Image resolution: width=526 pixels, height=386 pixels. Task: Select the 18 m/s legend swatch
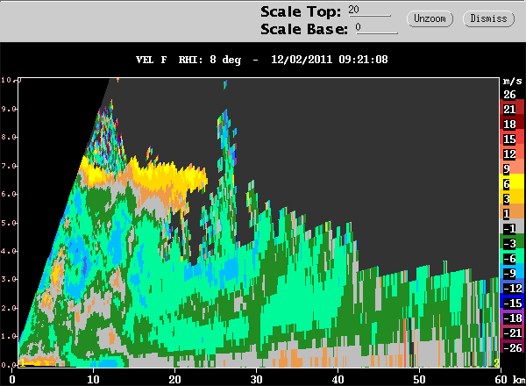[512, 124]
